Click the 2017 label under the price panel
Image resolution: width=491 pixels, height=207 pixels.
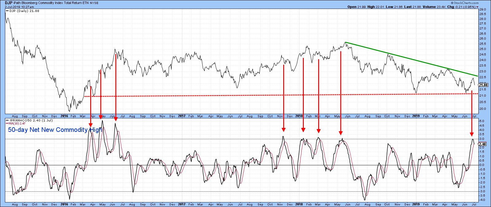coord(182,116)
